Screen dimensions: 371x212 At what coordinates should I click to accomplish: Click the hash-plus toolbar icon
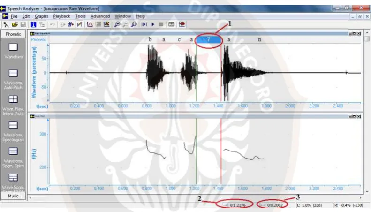click(71, 24)
